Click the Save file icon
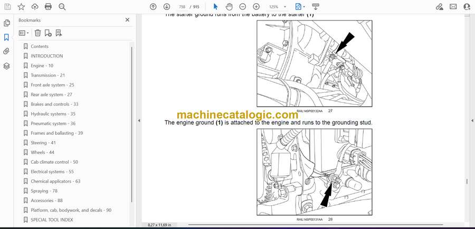The width and height of the screenshot is (475, 229). [7, 7]
